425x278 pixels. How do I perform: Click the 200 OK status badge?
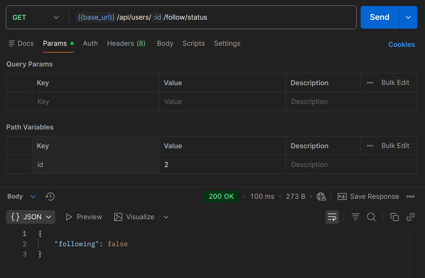(221, 197)
